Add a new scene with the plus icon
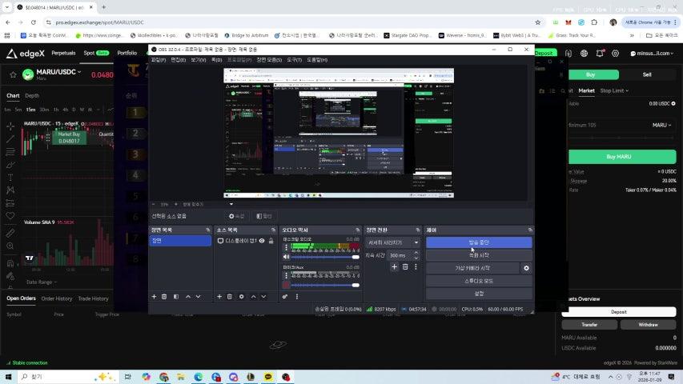The image size is (683, 384). point(154,297)
